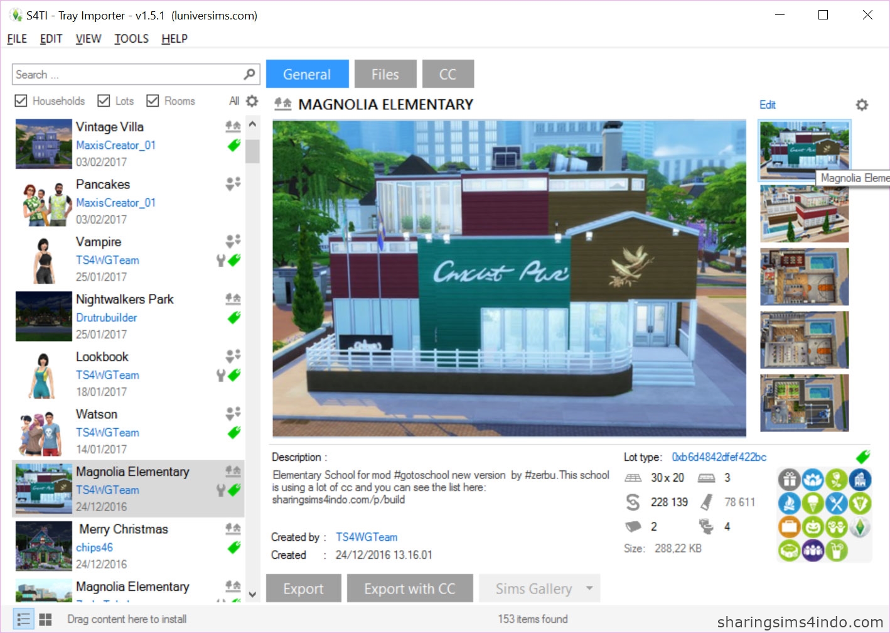The height and width of the screenshot is (633, 890).
Task: Select the Merry Christmas list item
Action: pyautogui.click(x=128, y=546)
